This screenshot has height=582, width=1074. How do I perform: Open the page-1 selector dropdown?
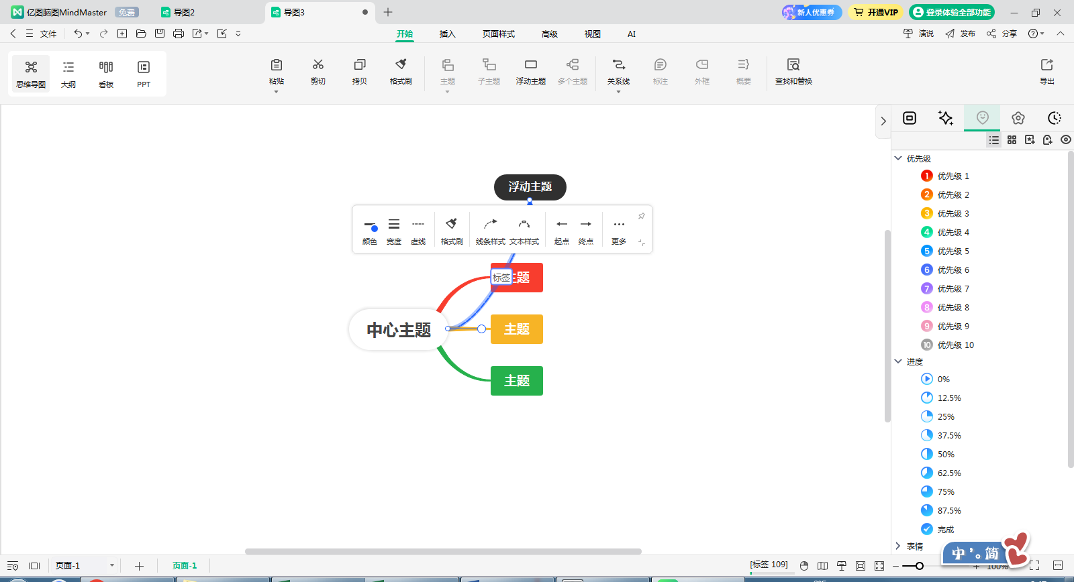point(111,565)
